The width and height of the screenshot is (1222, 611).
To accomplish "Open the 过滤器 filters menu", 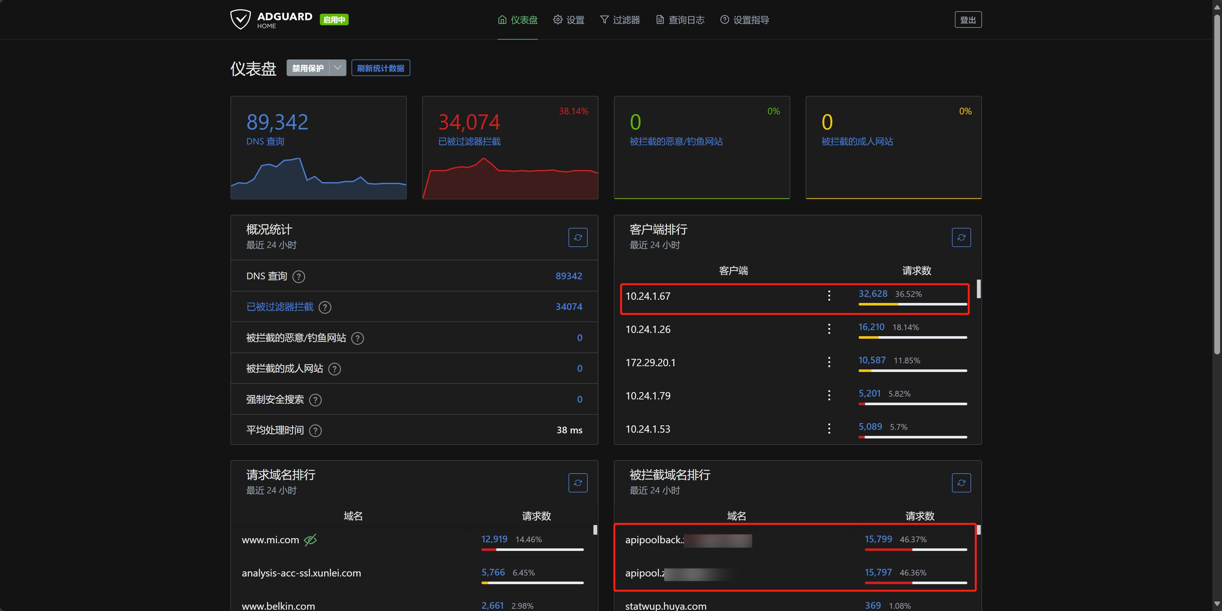I will [x=620, y=20].
